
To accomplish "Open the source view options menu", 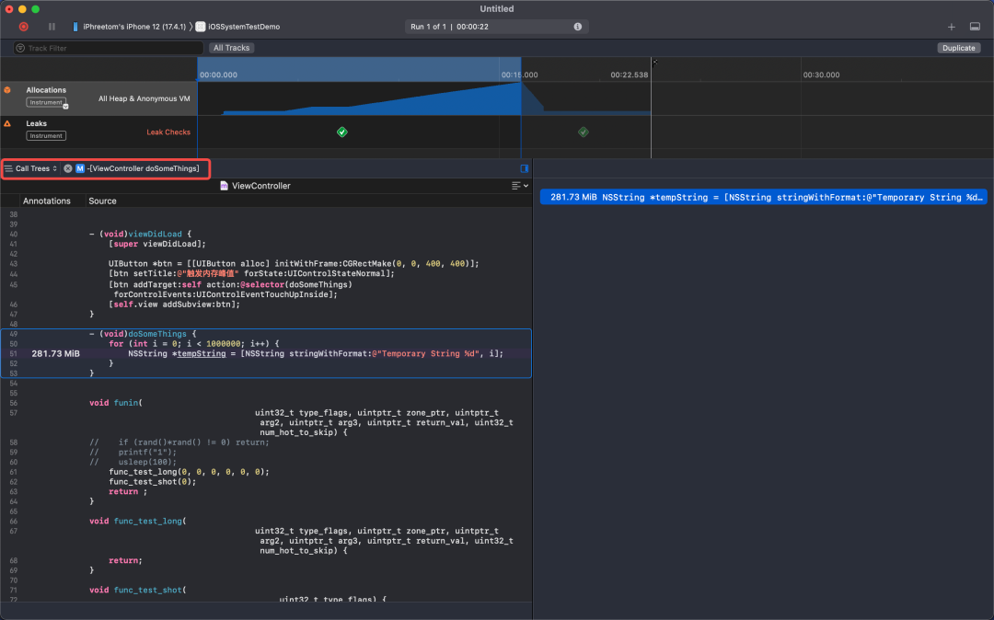I will 520,186.
